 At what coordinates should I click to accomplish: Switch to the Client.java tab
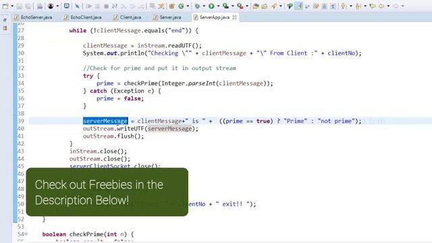tap(128, 18)
